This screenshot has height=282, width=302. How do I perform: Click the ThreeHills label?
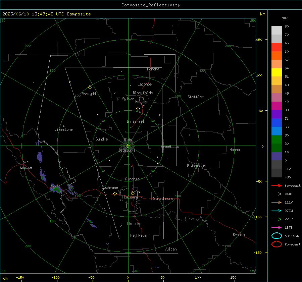click(169, 147)
